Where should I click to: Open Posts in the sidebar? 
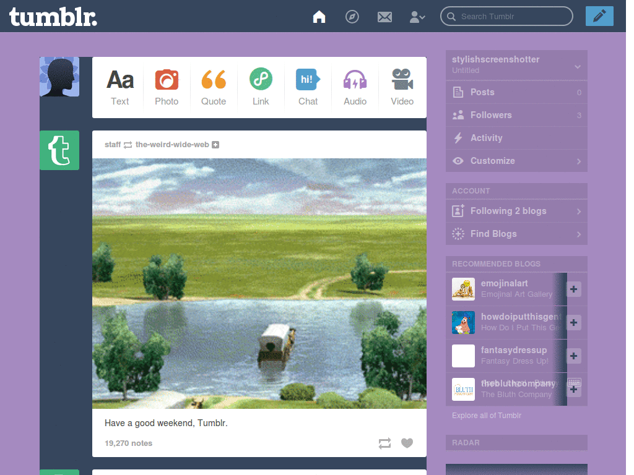[x=516, y=92]
